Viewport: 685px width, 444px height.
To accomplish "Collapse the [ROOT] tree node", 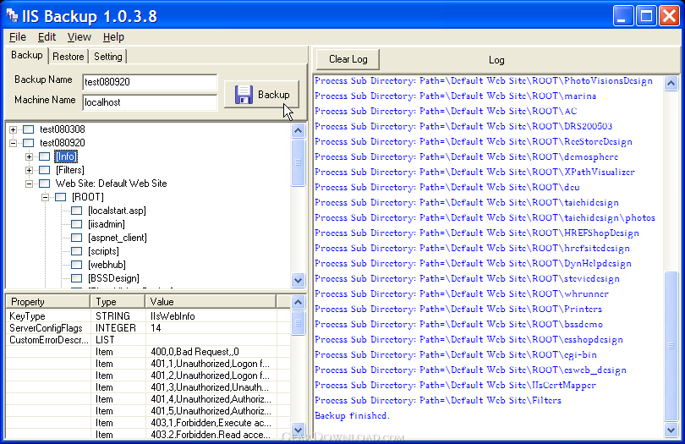I will point(45,197).
